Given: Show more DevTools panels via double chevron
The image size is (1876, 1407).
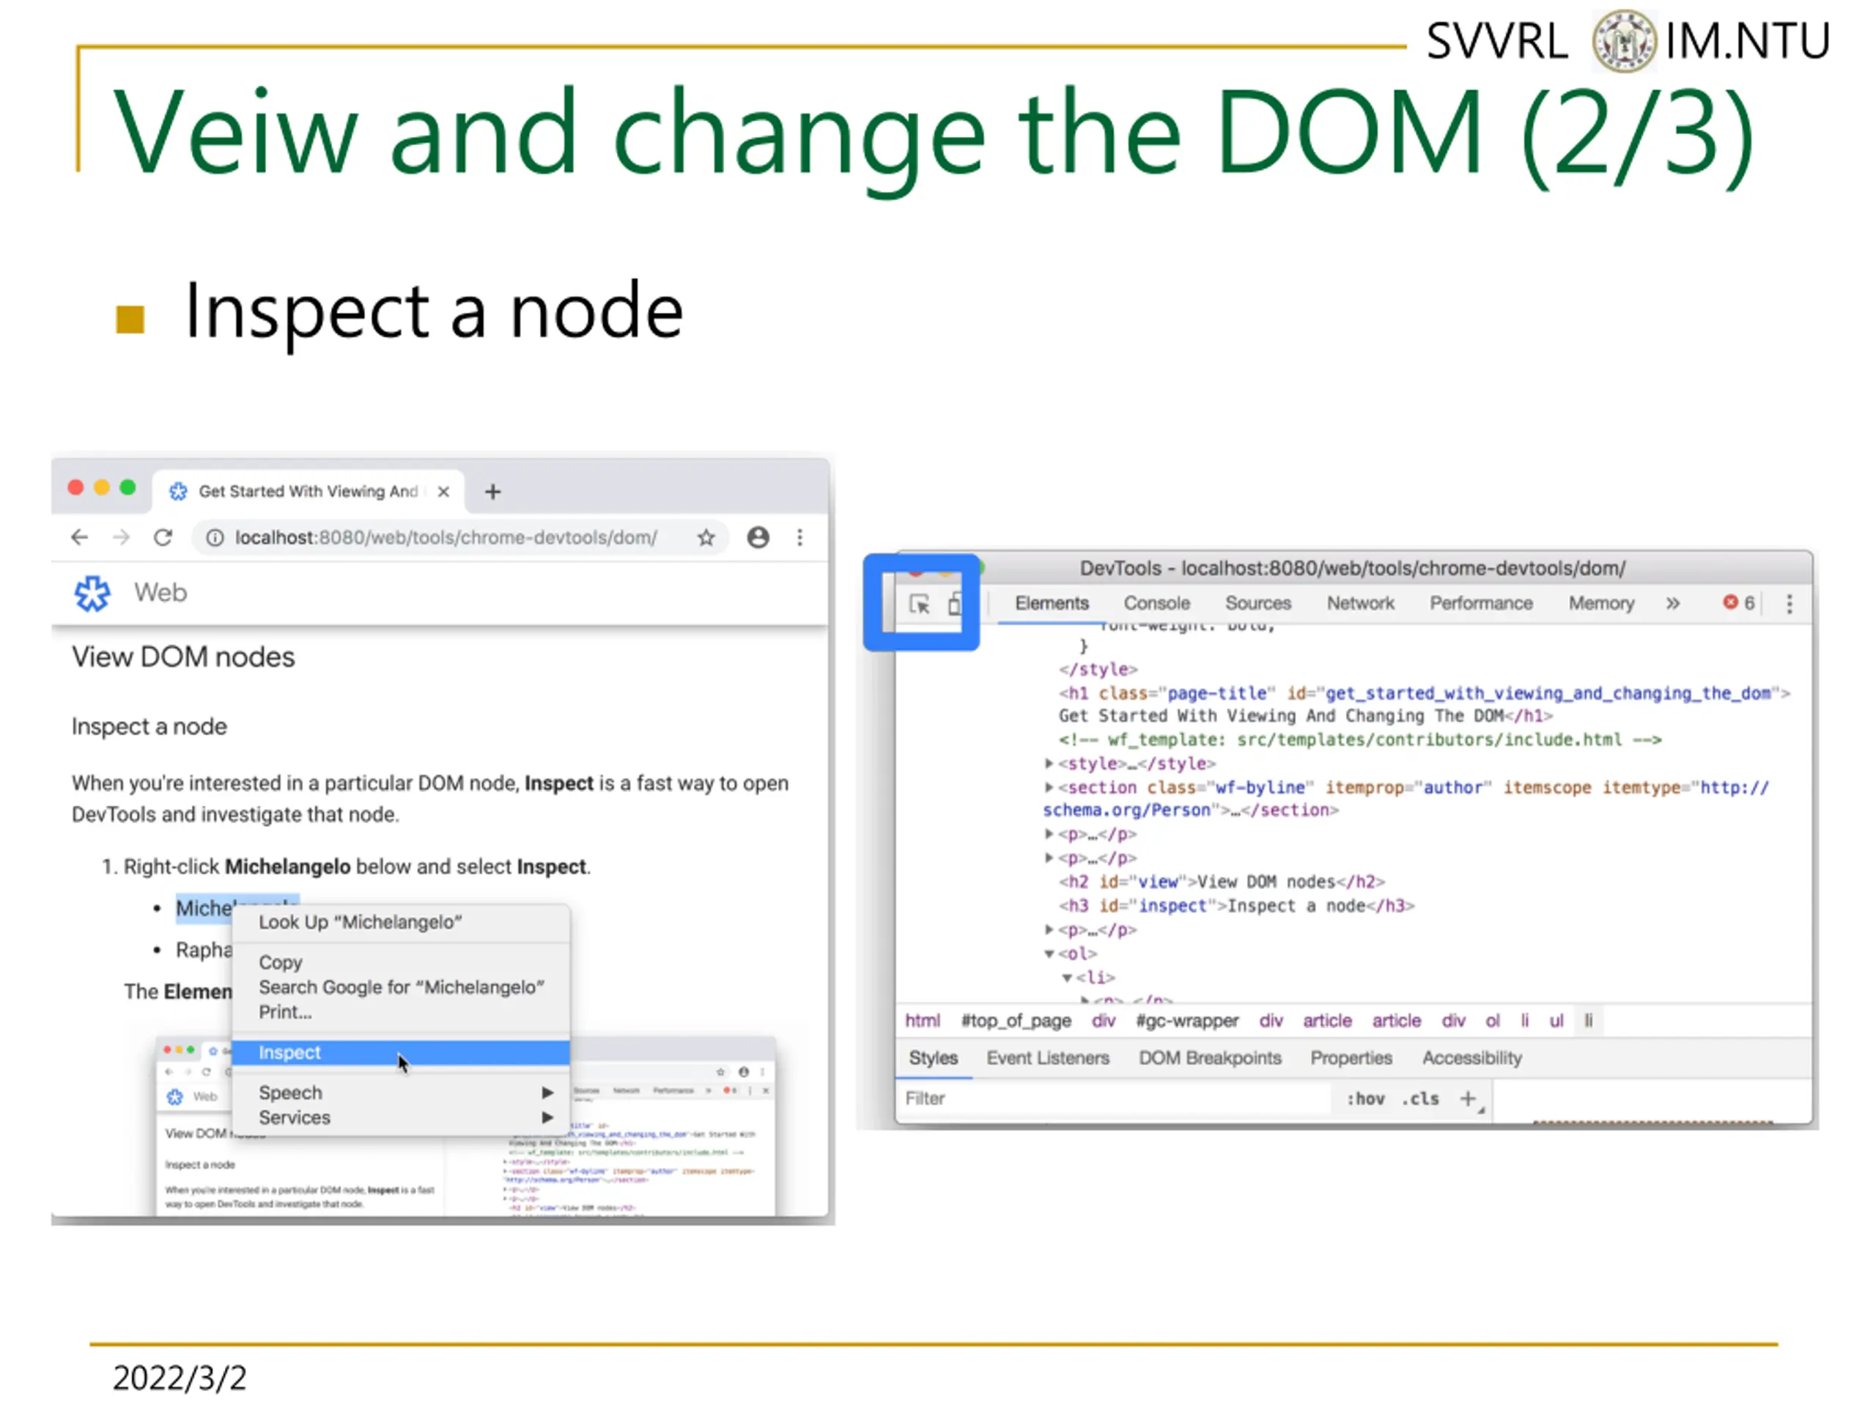Looking at the screenshot, I should pyautogui.click(x=1672, y=604).
